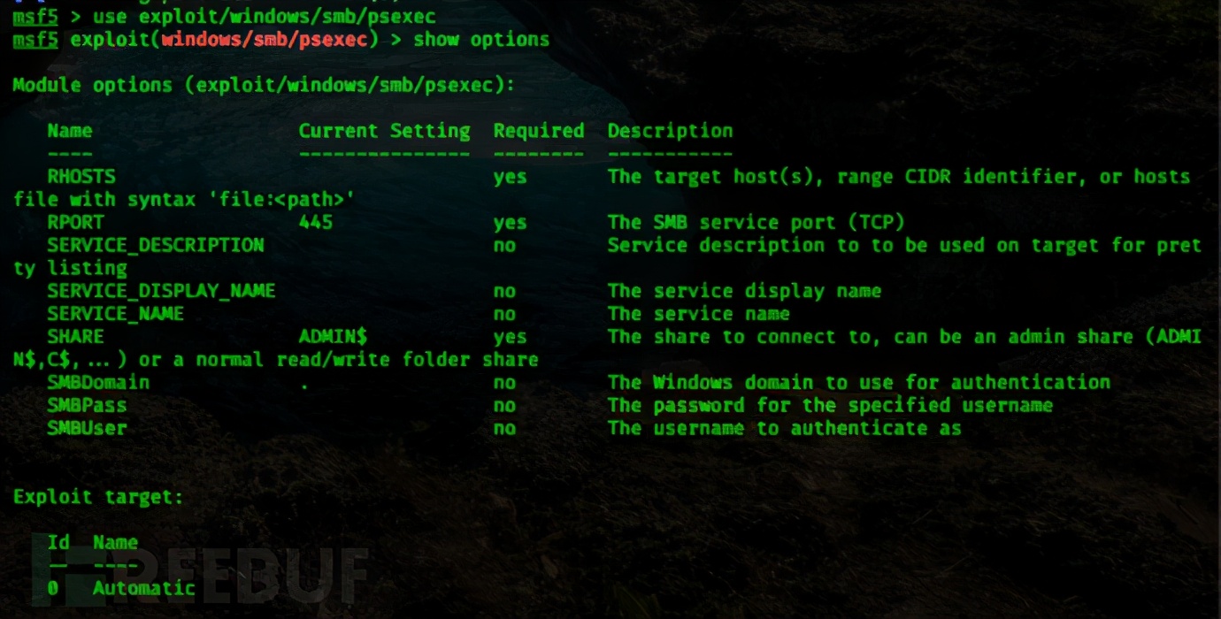Click the "Required" column header
The image size is (1221, 619).
(539, 131)
